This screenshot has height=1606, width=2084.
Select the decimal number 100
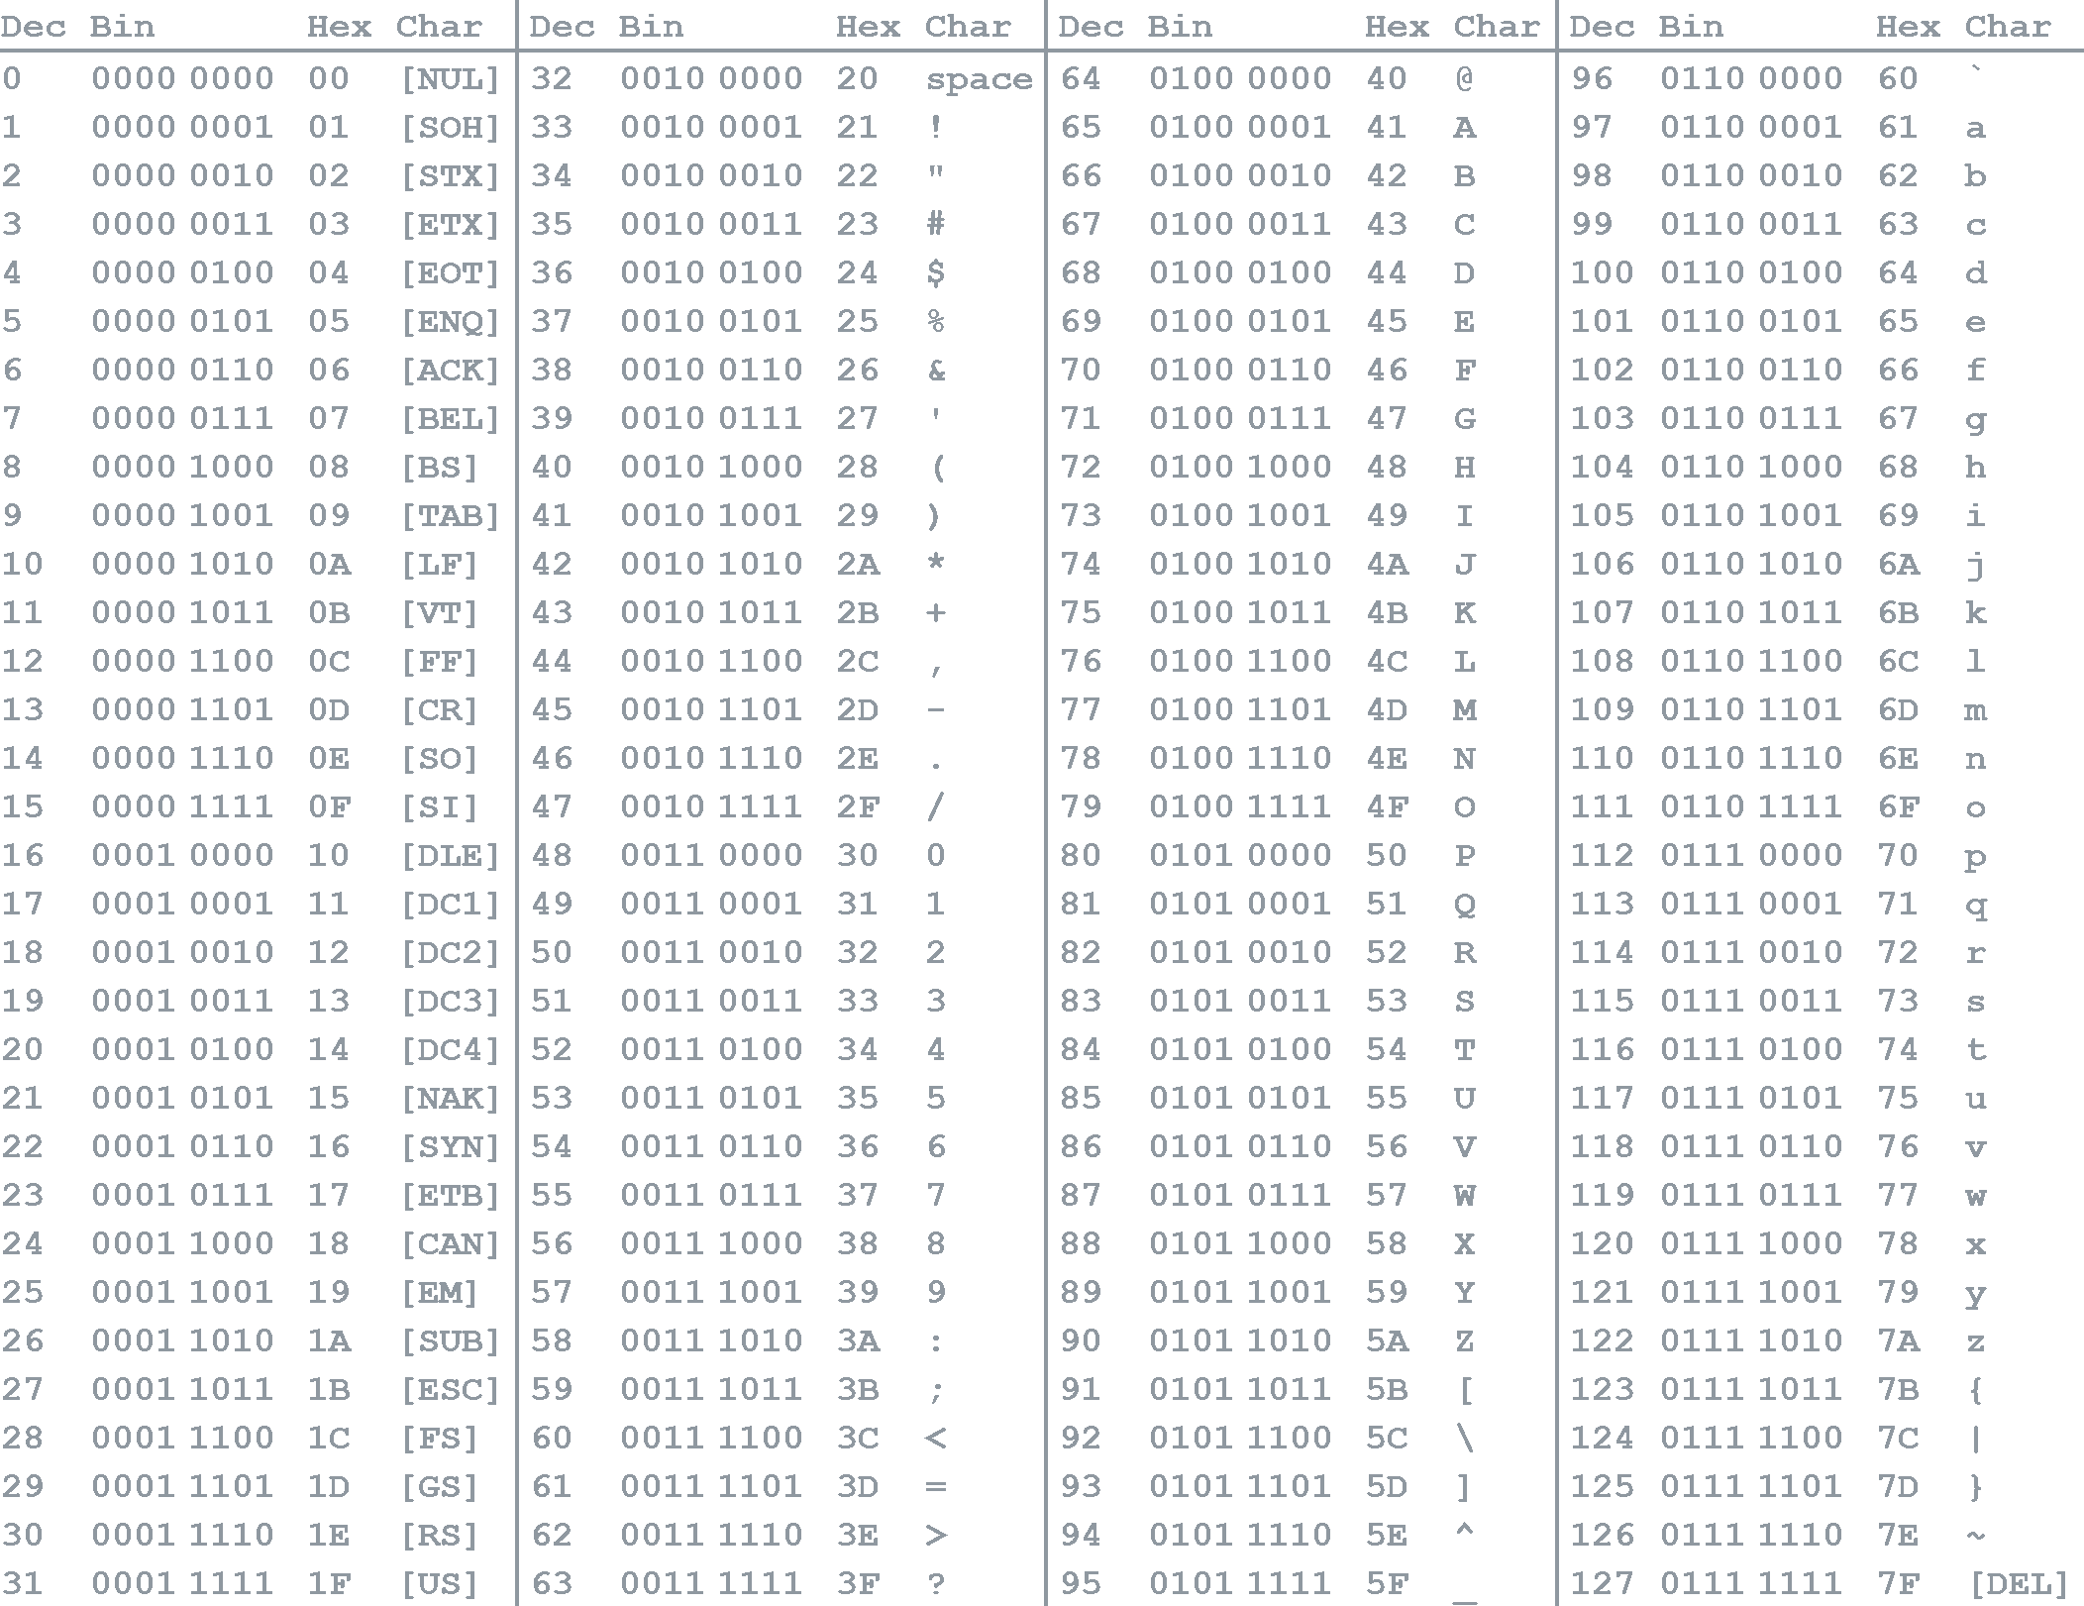[1602, 272]
